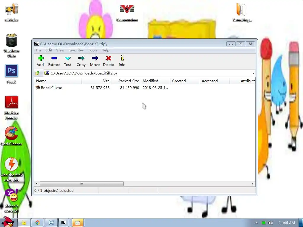
Task: Click the Show Desktop button
Action: pyautogui.click(x=301, y=223)
